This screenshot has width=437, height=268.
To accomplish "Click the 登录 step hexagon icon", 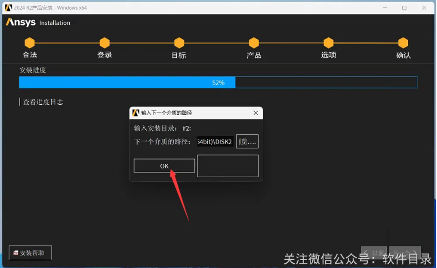I will click(x=104, y=43).
